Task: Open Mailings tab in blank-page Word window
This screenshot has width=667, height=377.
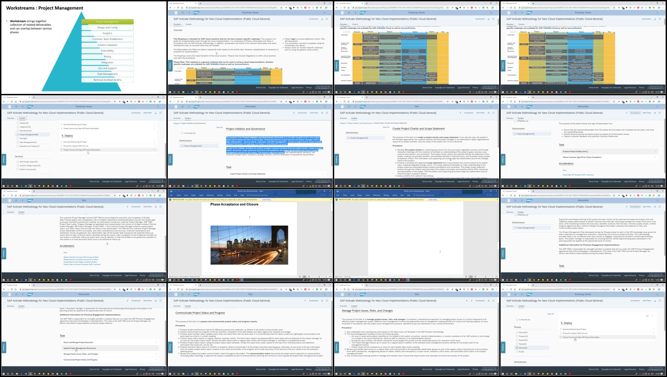Action: (x=386, y=195)
